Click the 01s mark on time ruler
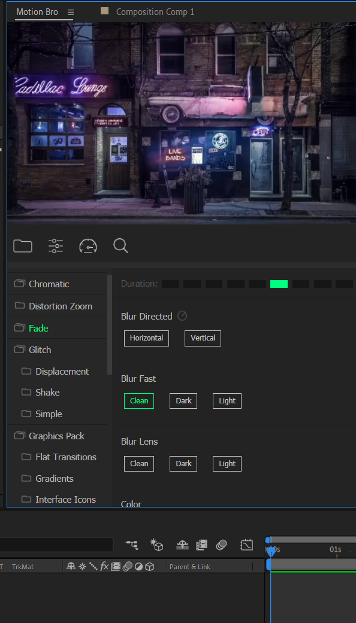 point(335,549)
